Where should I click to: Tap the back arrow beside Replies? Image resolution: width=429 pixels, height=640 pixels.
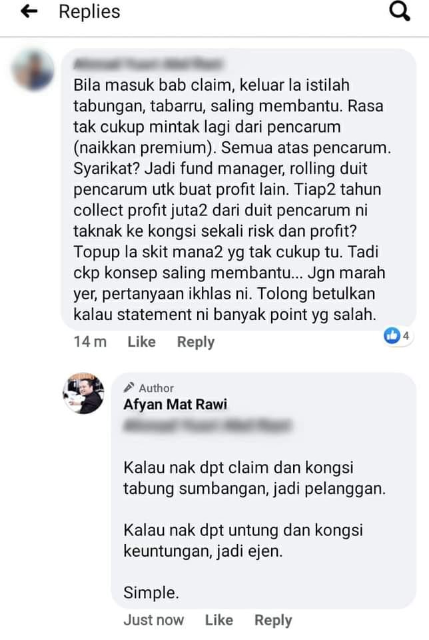pos(29,12)
